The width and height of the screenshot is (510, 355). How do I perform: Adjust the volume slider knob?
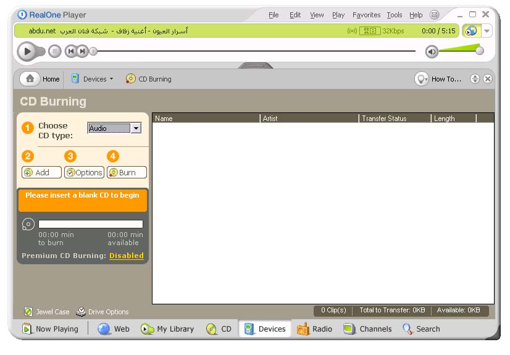479,51
